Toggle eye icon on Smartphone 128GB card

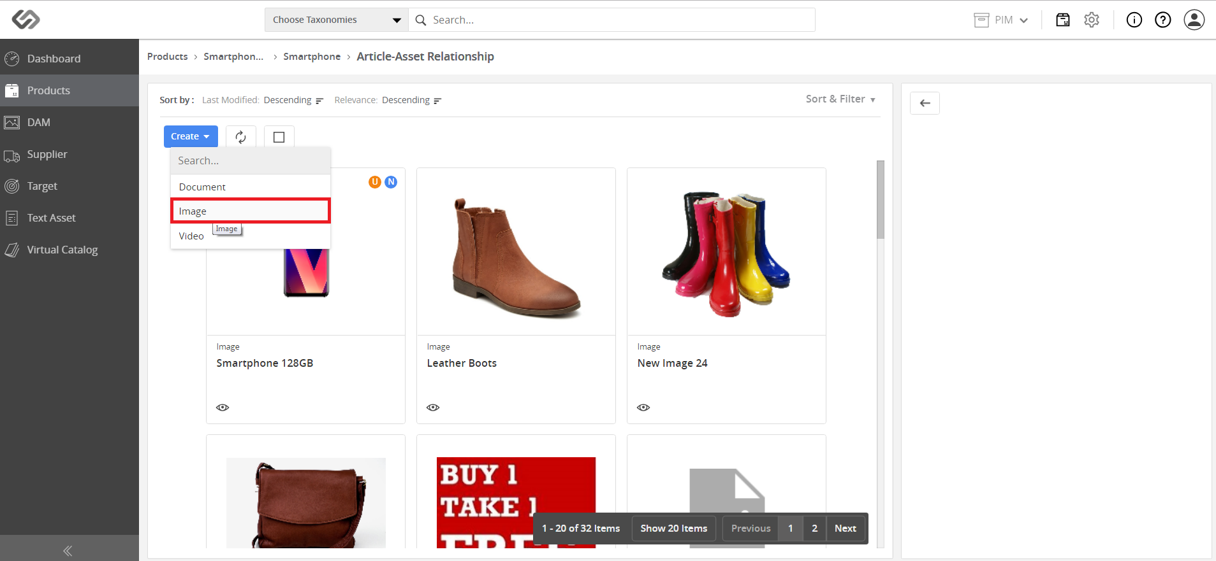223,408
